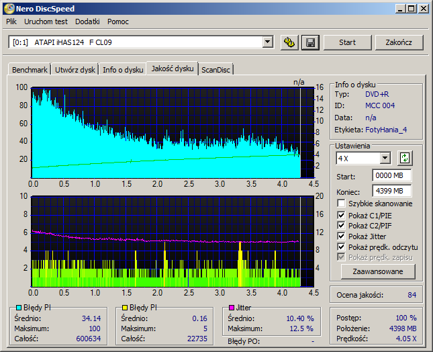433x352 pixels.
Task: Click the Koniec 4399 MB input field
Action: pyautogui.click(x=391, y=191)
